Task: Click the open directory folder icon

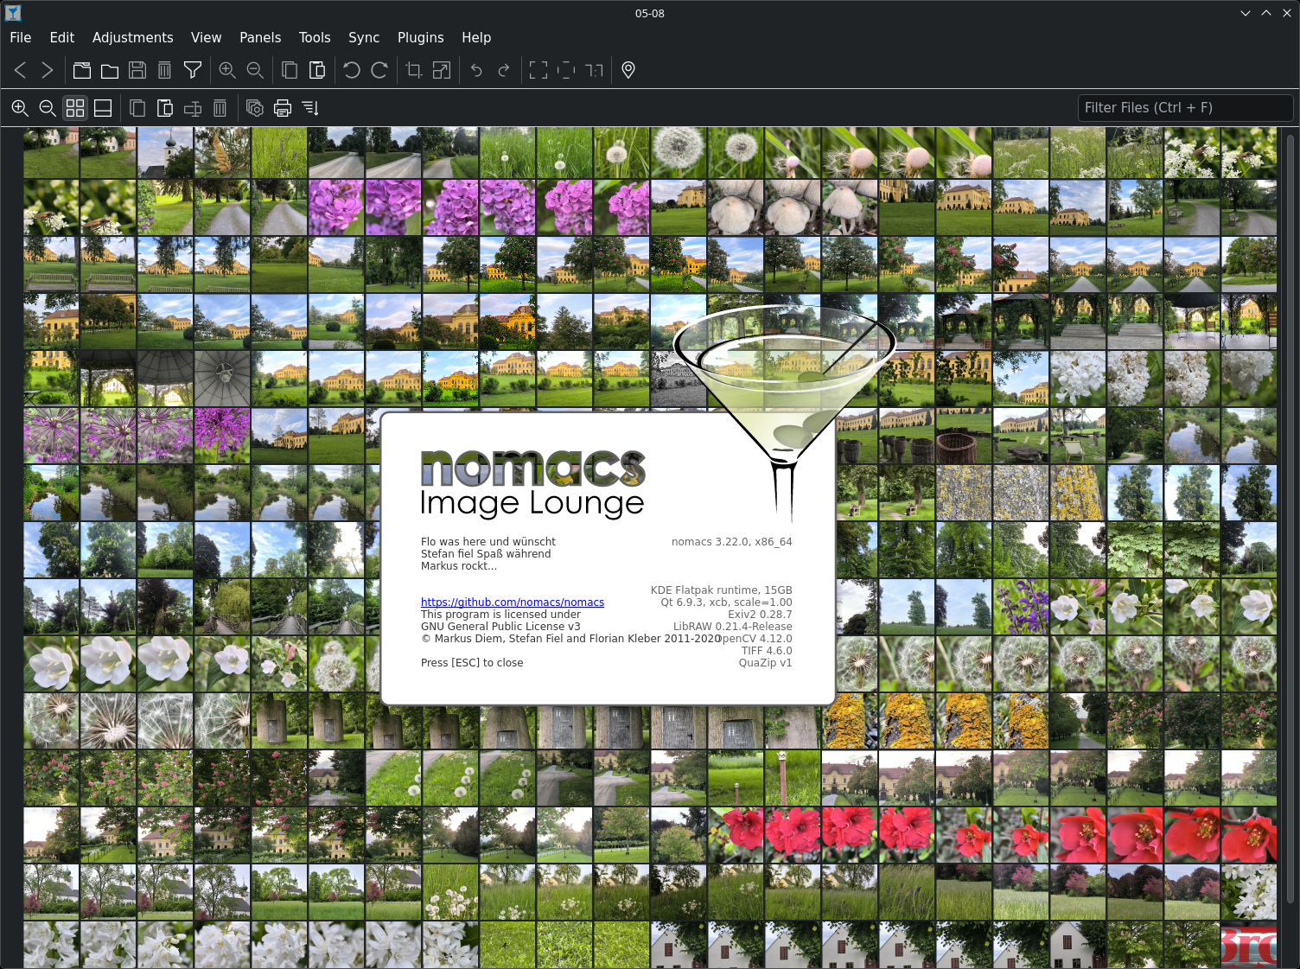Action: (x=110, y=70)
